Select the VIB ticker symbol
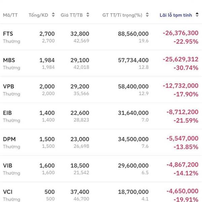Image resolution: width=202 pixels, height=202 pixels. click(x=8, y=165)
